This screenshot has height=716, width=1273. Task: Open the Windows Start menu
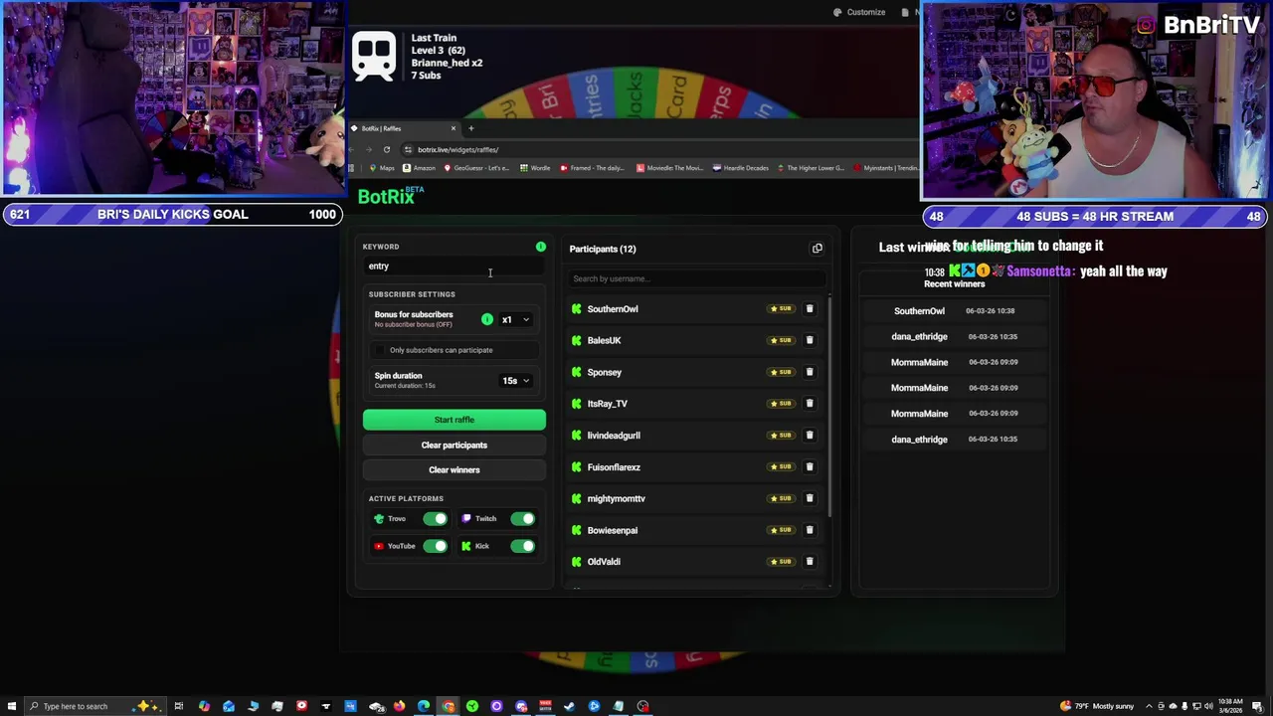point(11,706)
